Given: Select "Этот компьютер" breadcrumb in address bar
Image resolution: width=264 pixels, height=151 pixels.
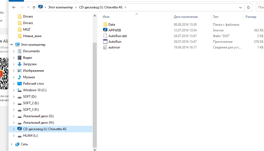Looking at the screenshot, I should pos(60,7).
